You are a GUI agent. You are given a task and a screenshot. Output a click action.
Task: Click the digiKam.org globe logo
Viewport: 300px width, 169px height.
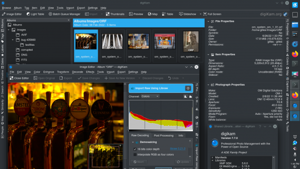click(286, 14)
